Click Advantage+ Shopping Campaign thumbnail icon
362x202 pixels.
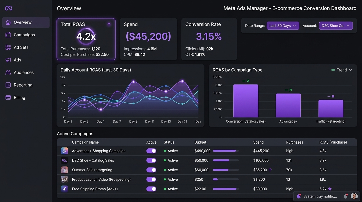(64, 151)
